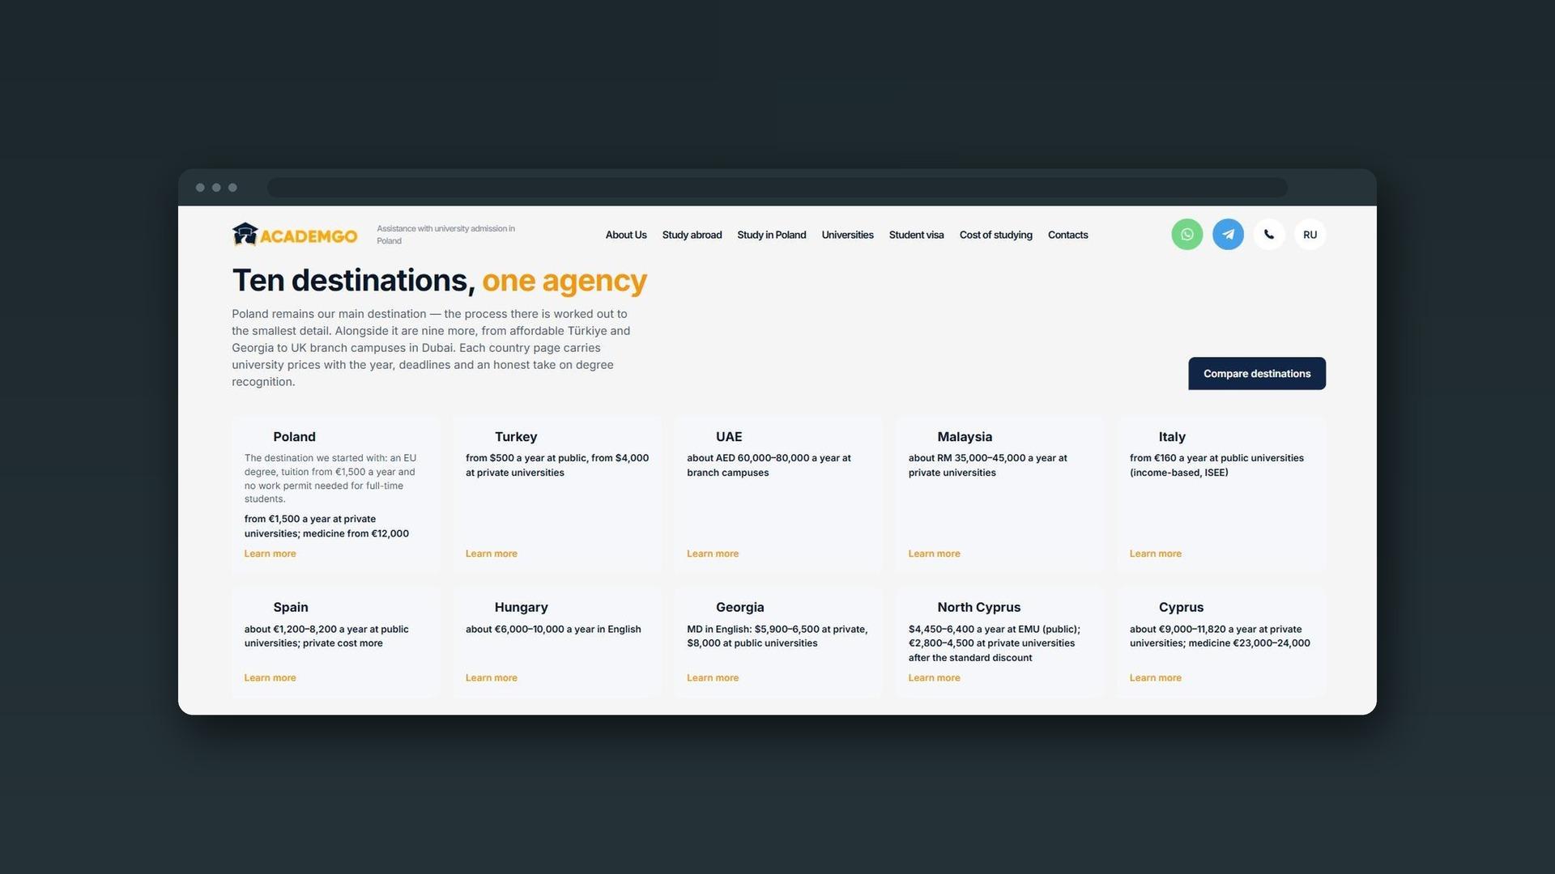Viewport: 1555px width, 874px height.
Task: Follow Learn more link on Hungary card
Action: pos(491,678)
